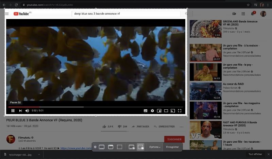The image size is (272, 159).
Task: Select capture entire screen mode
Action: (x=102, y=147)
